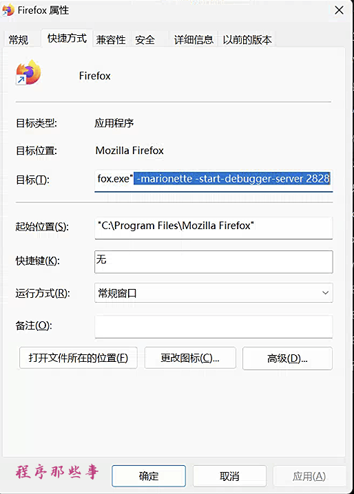
Task: Click the 更改图标 button
Action: pyautogui.click(x=190, y=358)
